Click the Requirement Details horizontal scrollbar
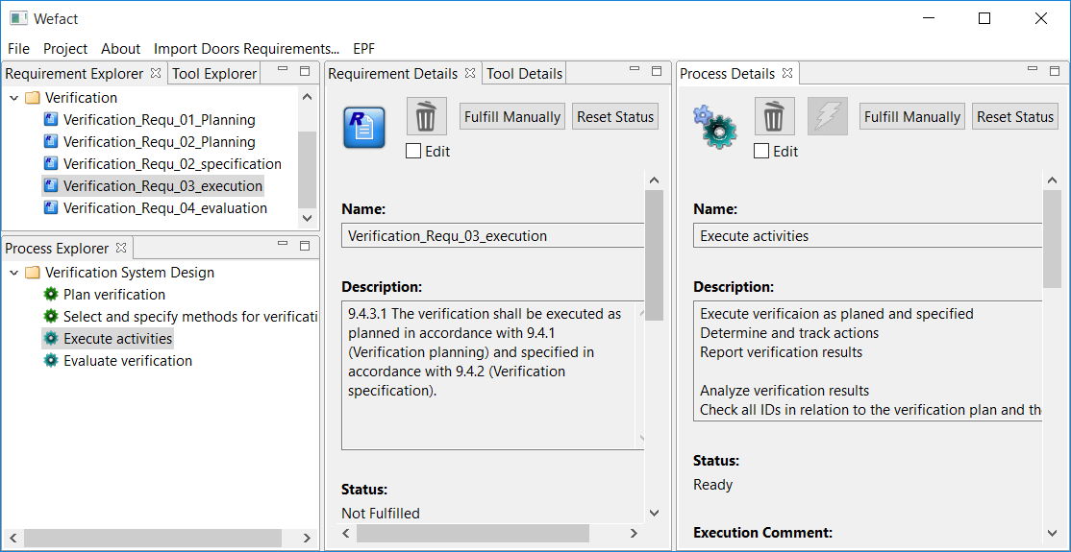1071x552 pixels. [x=473, y=534]
